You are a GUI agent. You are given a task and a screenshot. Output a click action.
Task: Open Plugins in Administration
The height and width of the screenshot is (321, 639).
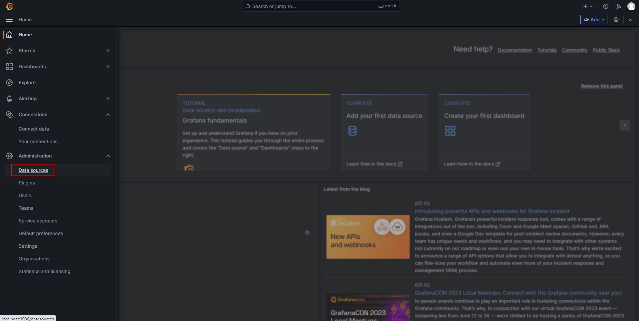point(27,183)
